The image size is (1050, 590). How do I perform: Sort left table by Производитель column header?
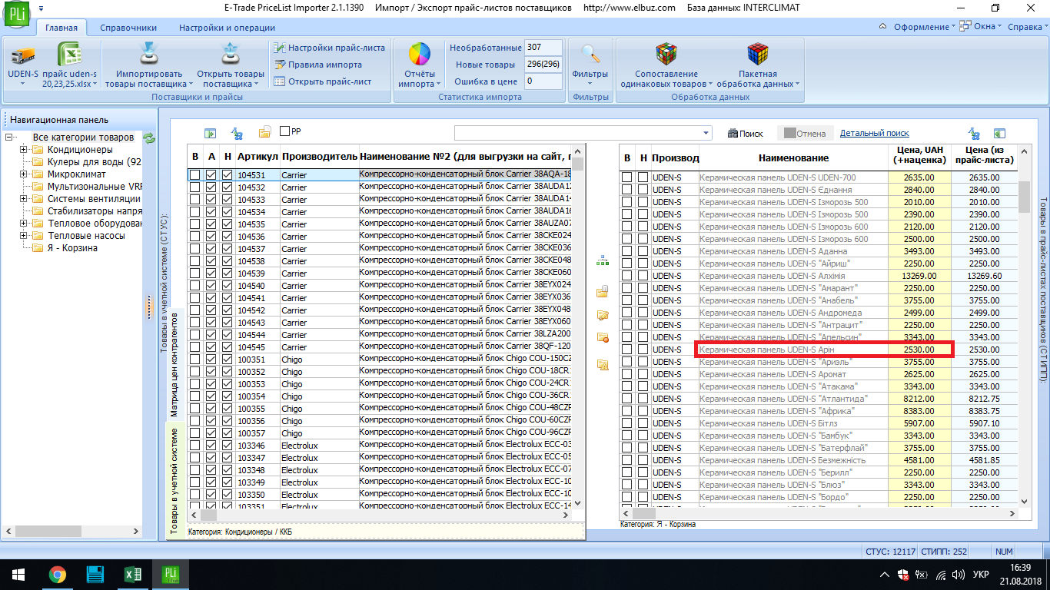click(319, 157)
